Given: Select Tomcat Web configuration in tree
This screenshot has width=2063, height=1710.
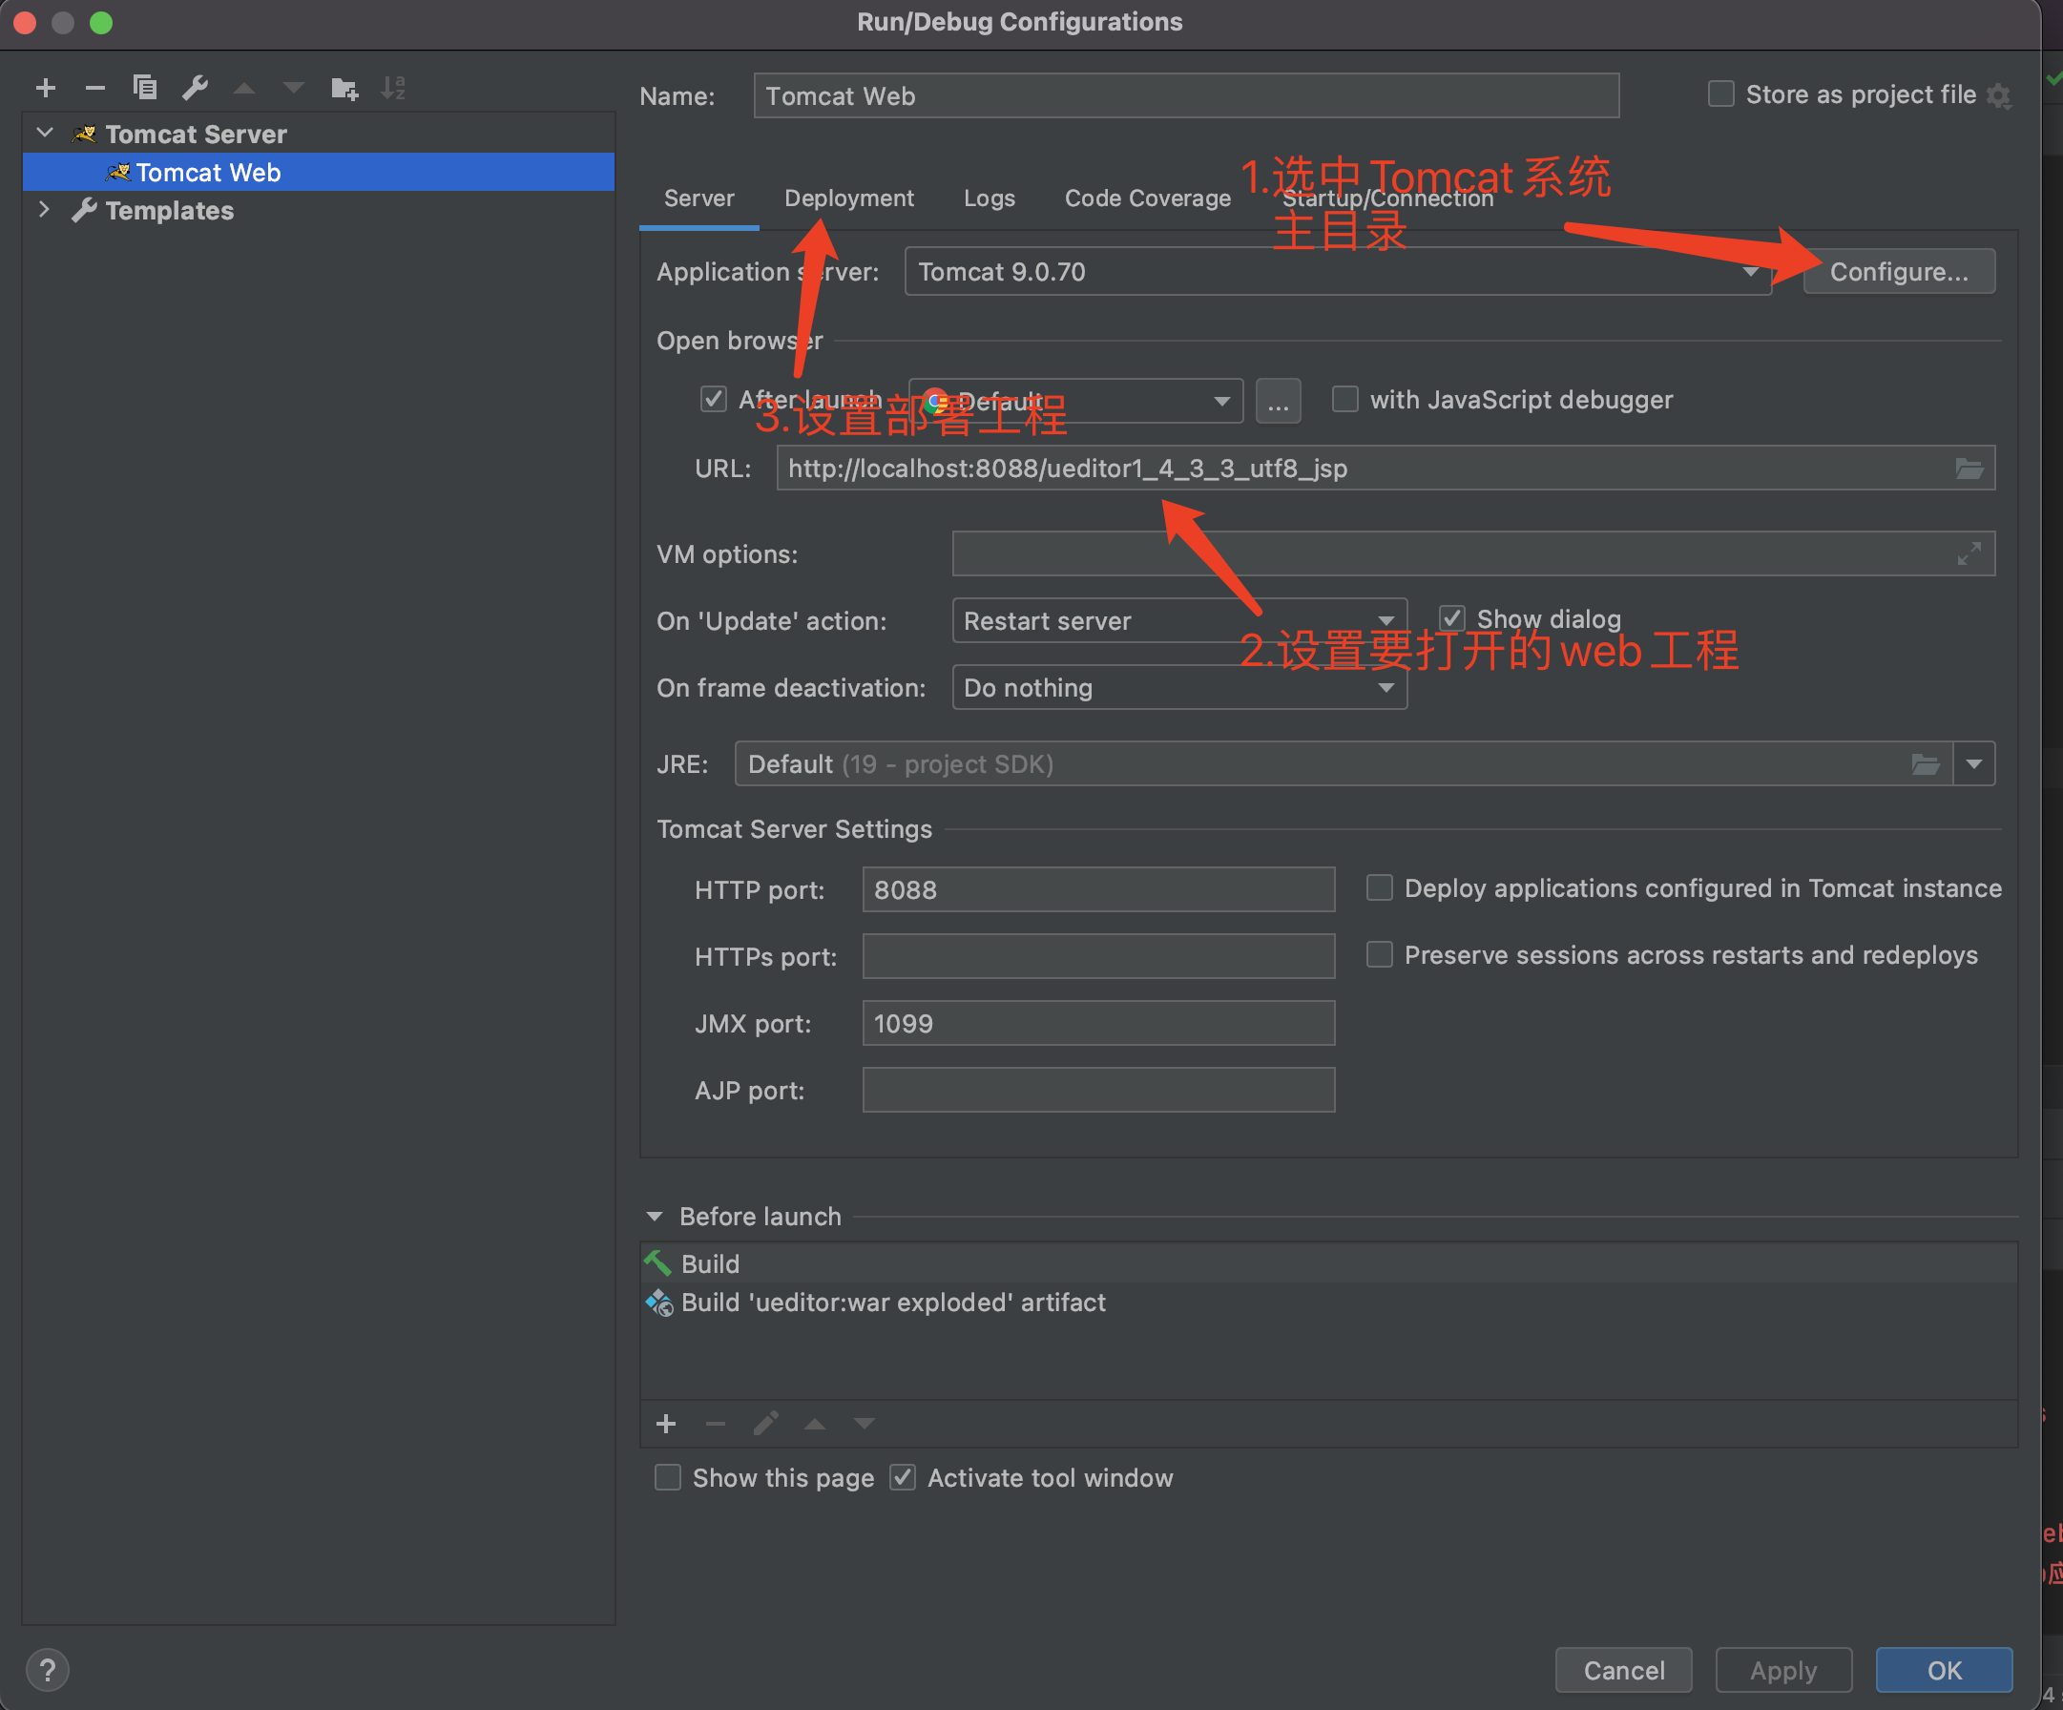Looking at the screenshot, I should click(319, 172).
